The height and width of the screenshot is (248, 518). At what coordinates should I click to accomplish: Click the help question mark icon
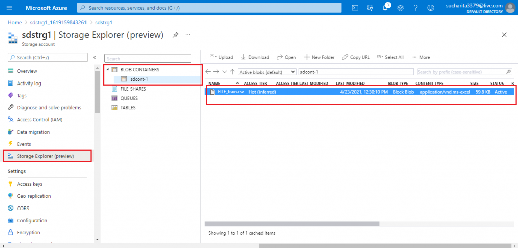coord(415,8)
